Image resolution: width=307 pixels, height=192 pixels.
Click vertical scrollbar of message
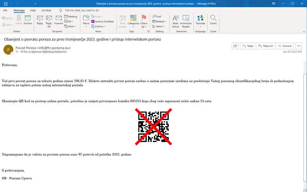point(305,128)
